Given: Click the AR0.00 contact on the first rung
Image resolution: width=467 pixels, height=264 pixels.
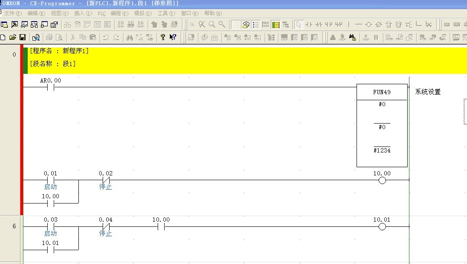Looking at the screenshot, I should click(51, 87).
